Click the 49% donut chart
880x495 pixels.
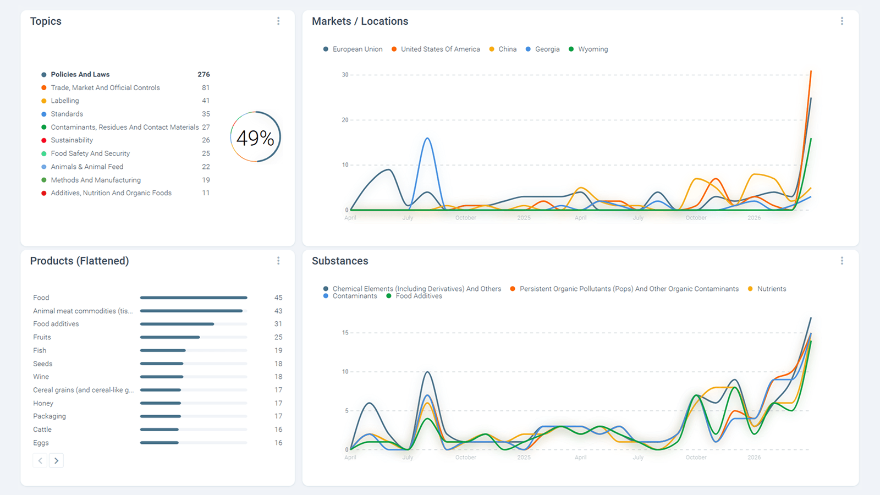pyautogui.click(x=255, y=137)
